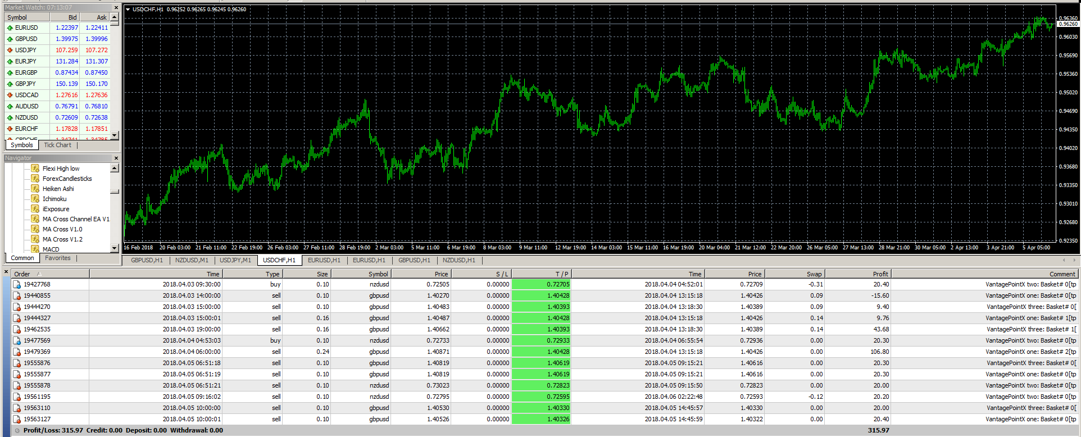Click the USDJPY down-arrow icon in Market Watch
The image size is (1081, 437).
tap(10, 50)
